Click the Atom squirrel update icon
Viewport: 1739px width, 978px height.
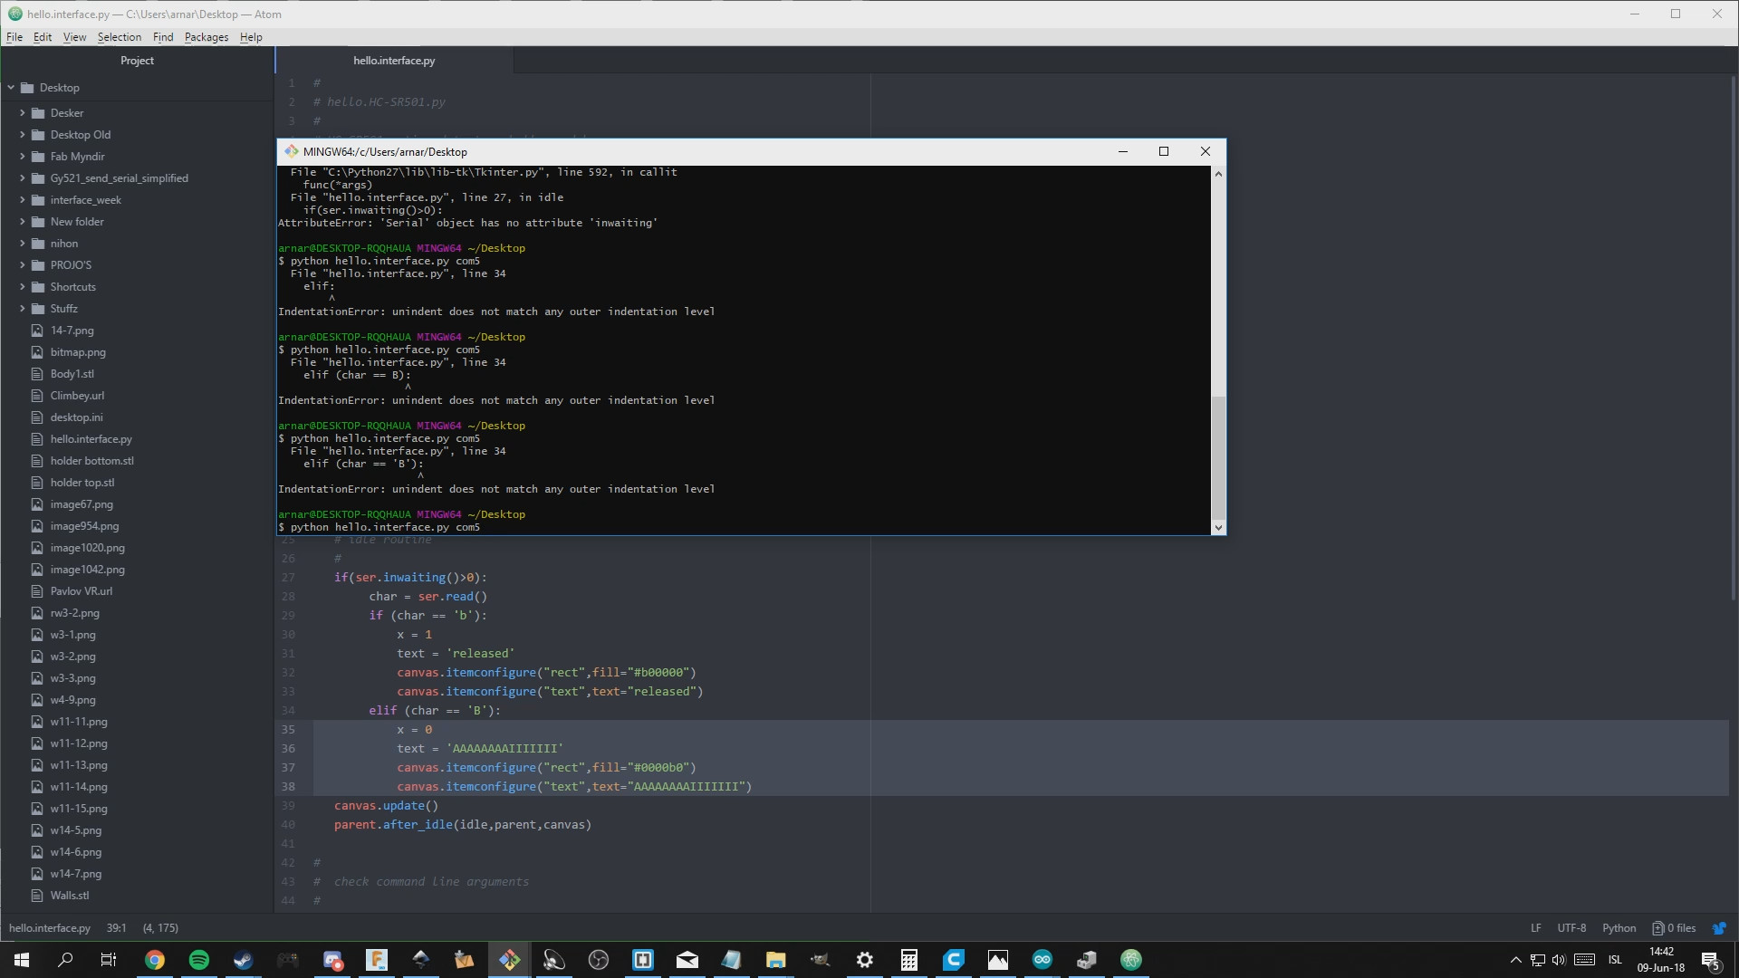click(1718, 928)
